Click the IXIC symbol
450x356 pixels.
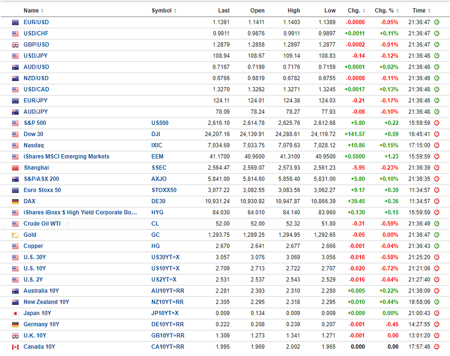coord(157,146)
